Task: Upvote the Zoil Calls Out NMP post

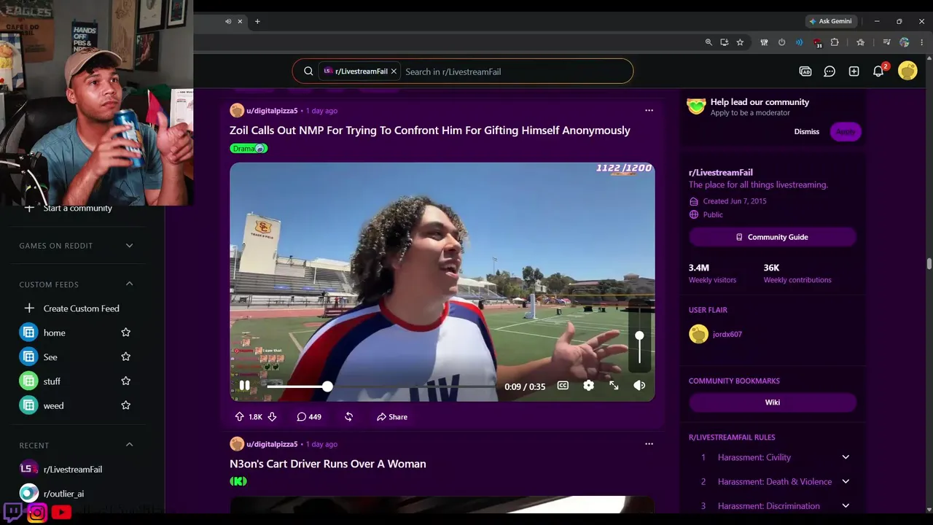Action: tap(239, 417)
